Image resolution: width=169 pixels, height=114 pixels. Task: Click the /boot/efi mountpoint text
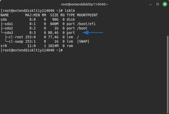[x=86, y=24]
